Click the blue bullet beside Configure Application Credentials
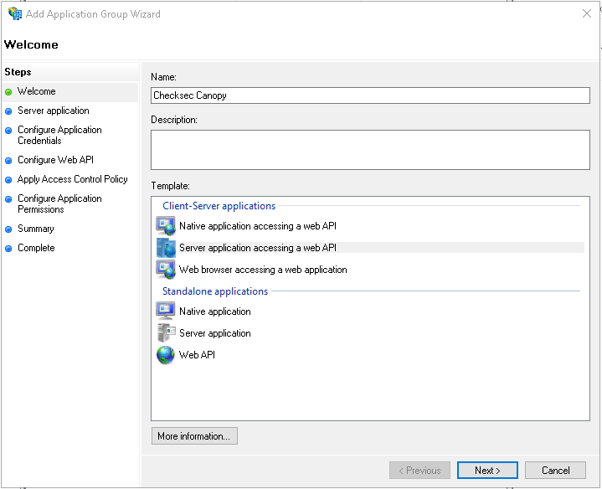Viewport: 602px width, 489px height. click(8, 131)
